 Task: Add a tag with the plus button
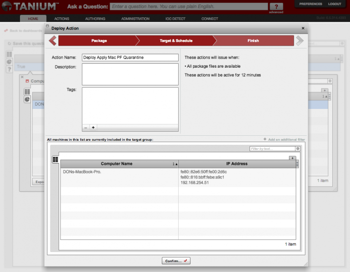[93, 128]
